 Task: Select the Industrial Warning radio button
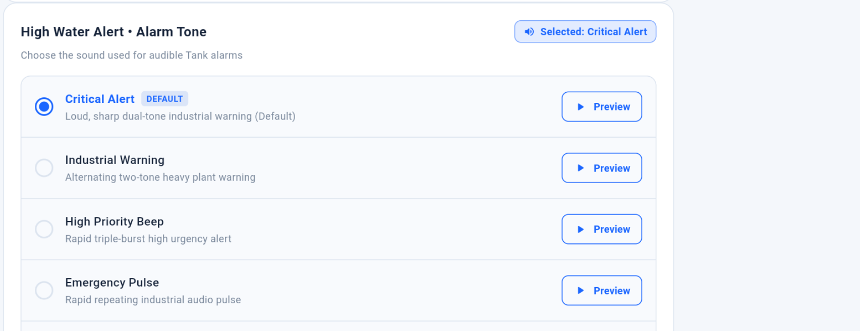[x=44, y=168]
